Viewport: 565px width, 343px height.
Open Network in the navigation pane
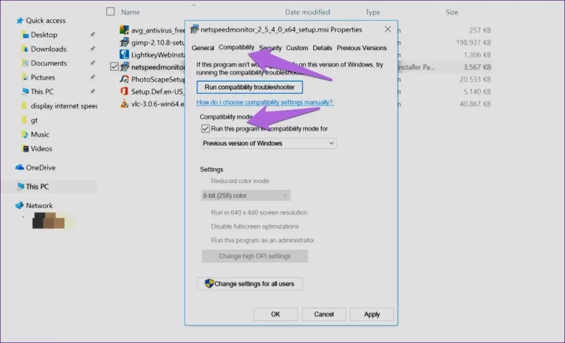39,206
